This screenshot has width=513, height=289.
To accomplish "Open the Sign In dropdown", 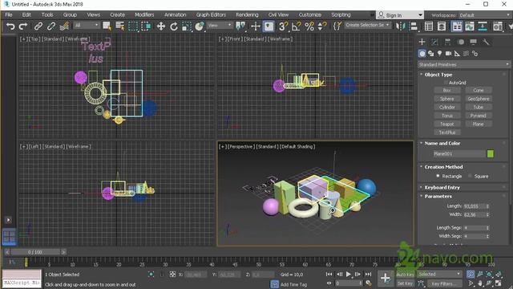I will tap(400, 15).
